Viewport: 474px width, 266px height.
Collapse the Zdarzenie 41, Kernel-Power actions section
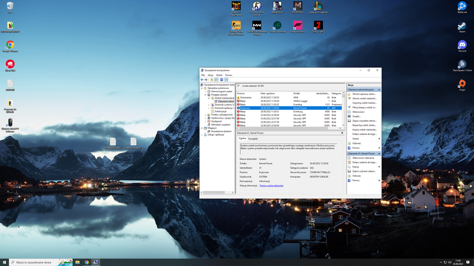(x=379, y=153)
